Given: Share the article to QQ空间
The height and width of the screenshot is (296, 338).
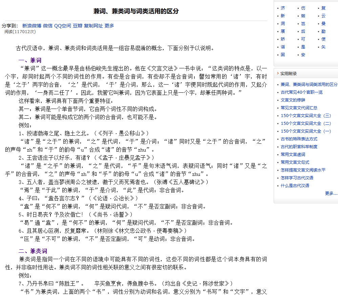Looking at the screenshot, I should click(63, 26).
